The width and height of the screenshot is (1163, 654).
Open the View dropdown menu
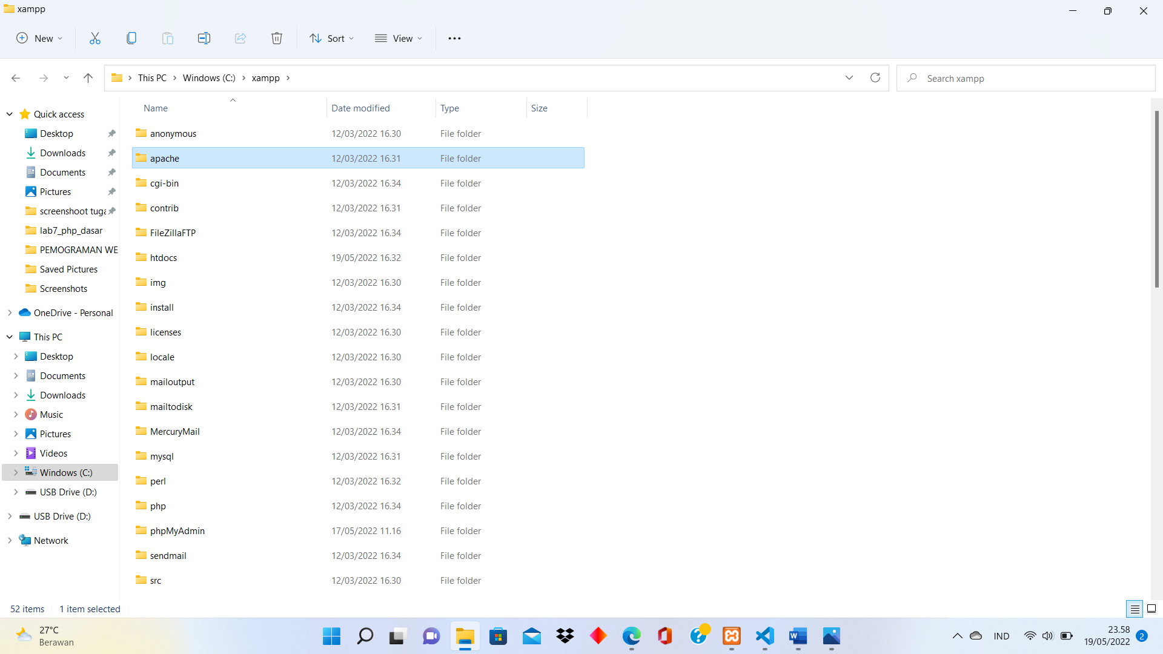pos(399,38)
